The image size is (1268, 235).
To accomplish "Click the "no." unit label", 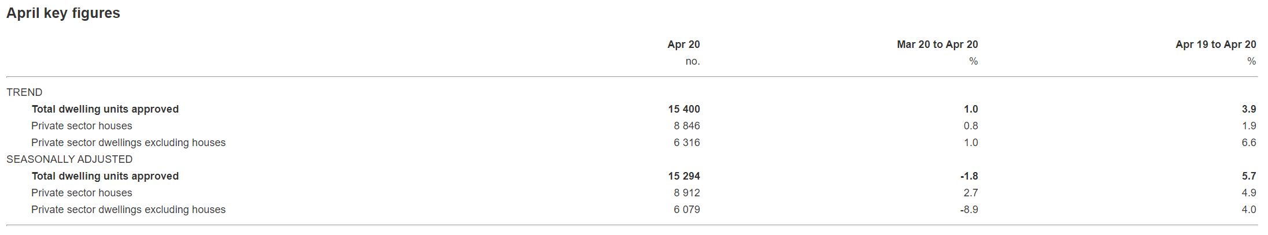I will [693, 61].
